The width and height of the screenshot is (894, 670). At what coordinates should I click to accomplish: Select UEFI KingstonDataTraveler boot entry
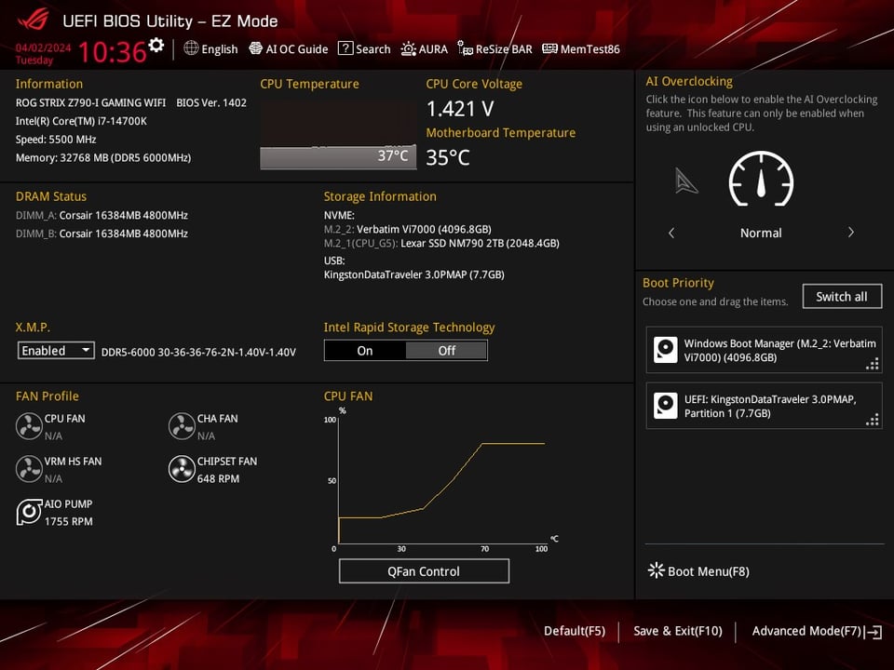point(764,406)
